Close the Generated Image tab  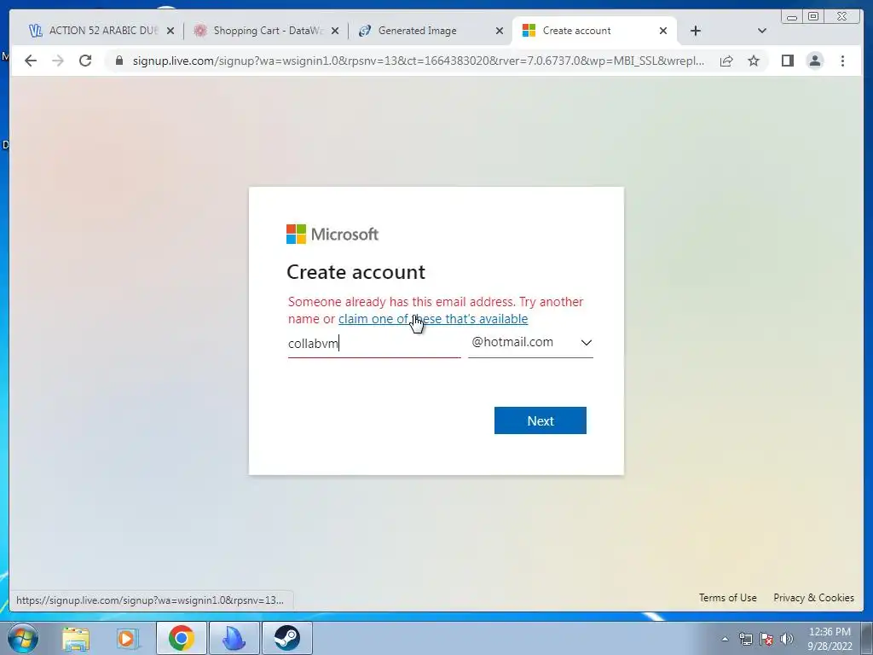tap(500, 32)
